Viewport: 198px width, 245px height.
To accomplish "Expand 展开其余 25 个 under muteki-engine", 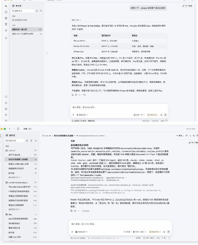I will [x=14, y=209].
